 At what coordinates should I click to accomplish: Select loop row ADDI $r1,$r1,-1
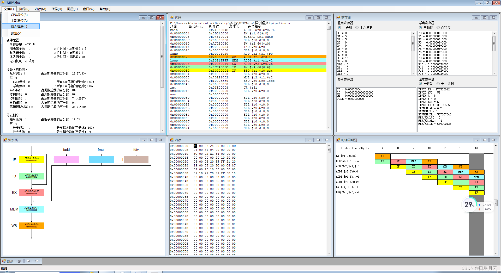[x=248, y=60]
